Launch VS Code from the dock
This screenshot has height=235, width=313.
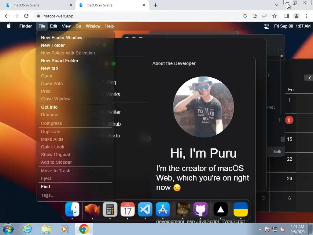[145, 209]
